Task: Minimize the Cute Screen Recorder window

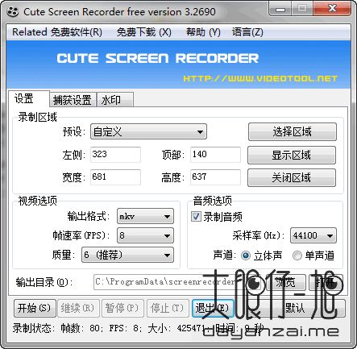Action: [x=280, y=9]
